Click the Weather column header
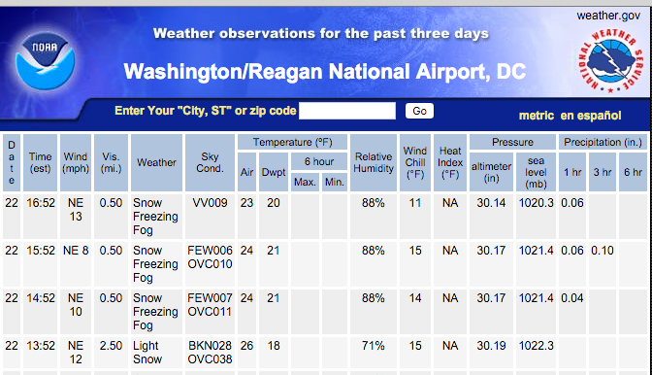The height and width of the screenshot is (375, 652). 156,163
